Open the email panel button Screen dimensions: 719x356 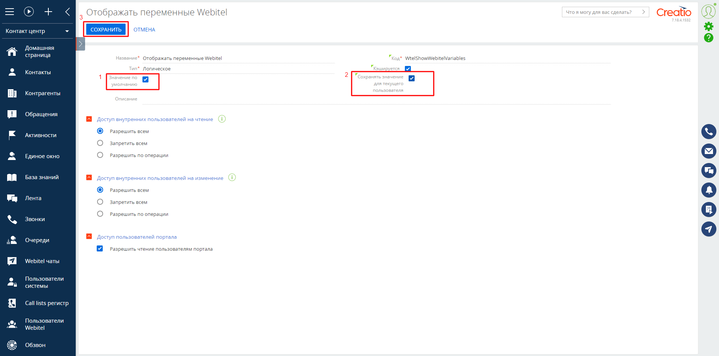(x=709, y=151)
